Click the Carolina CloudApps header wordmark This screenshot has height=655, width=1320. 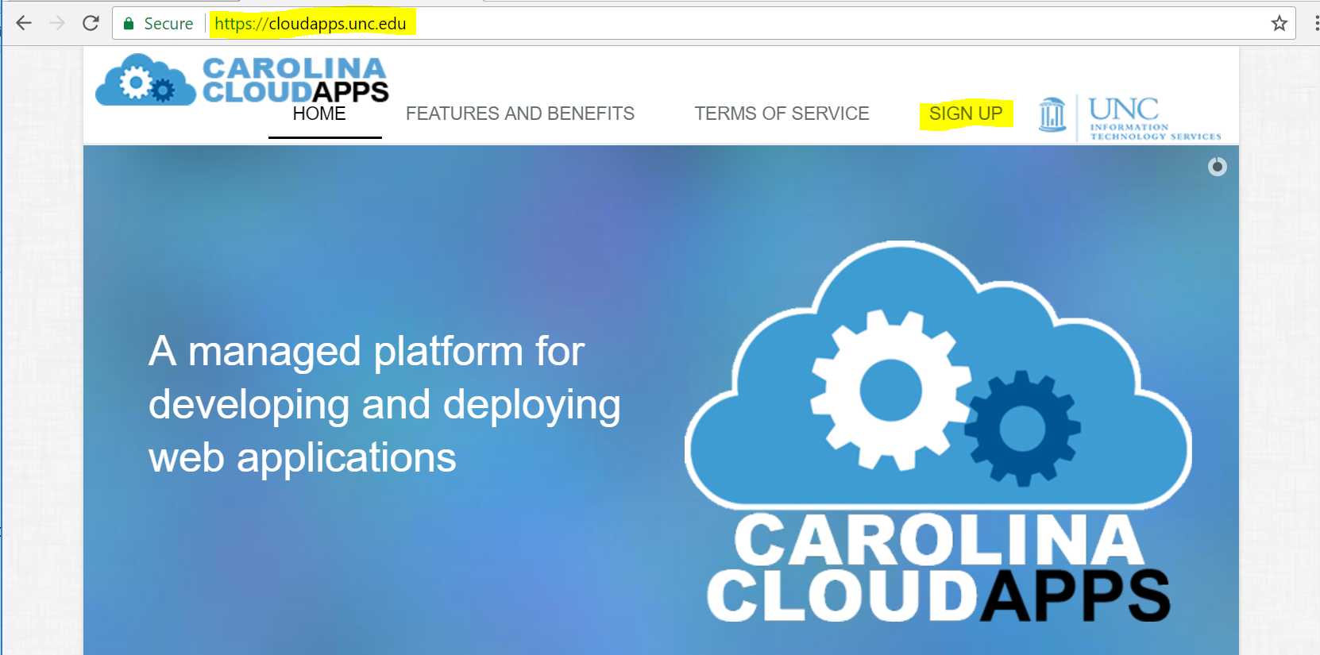[x=295, y=80]
